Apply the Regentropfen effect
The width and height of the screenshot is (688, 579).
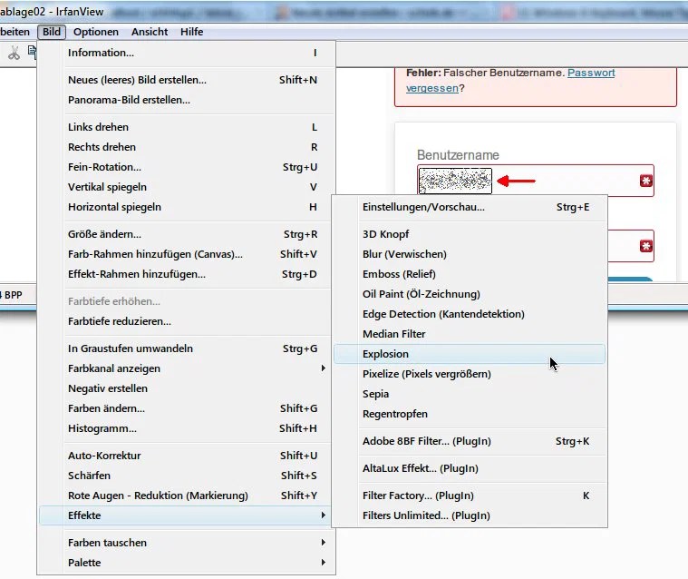pyautogui.click(x=470, y=414)
